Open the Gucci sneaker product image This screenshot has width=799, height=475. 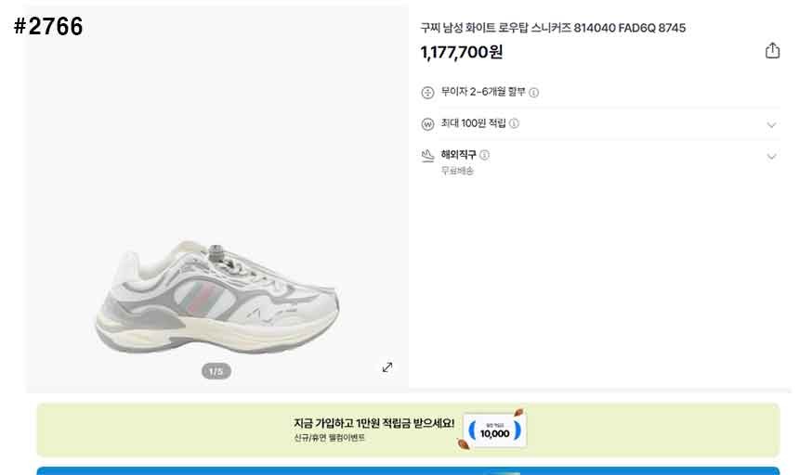click(x=217, y=297)
